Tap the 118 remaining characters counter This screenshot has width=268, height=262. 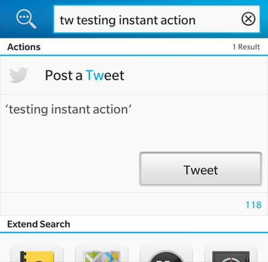[254, 205]
